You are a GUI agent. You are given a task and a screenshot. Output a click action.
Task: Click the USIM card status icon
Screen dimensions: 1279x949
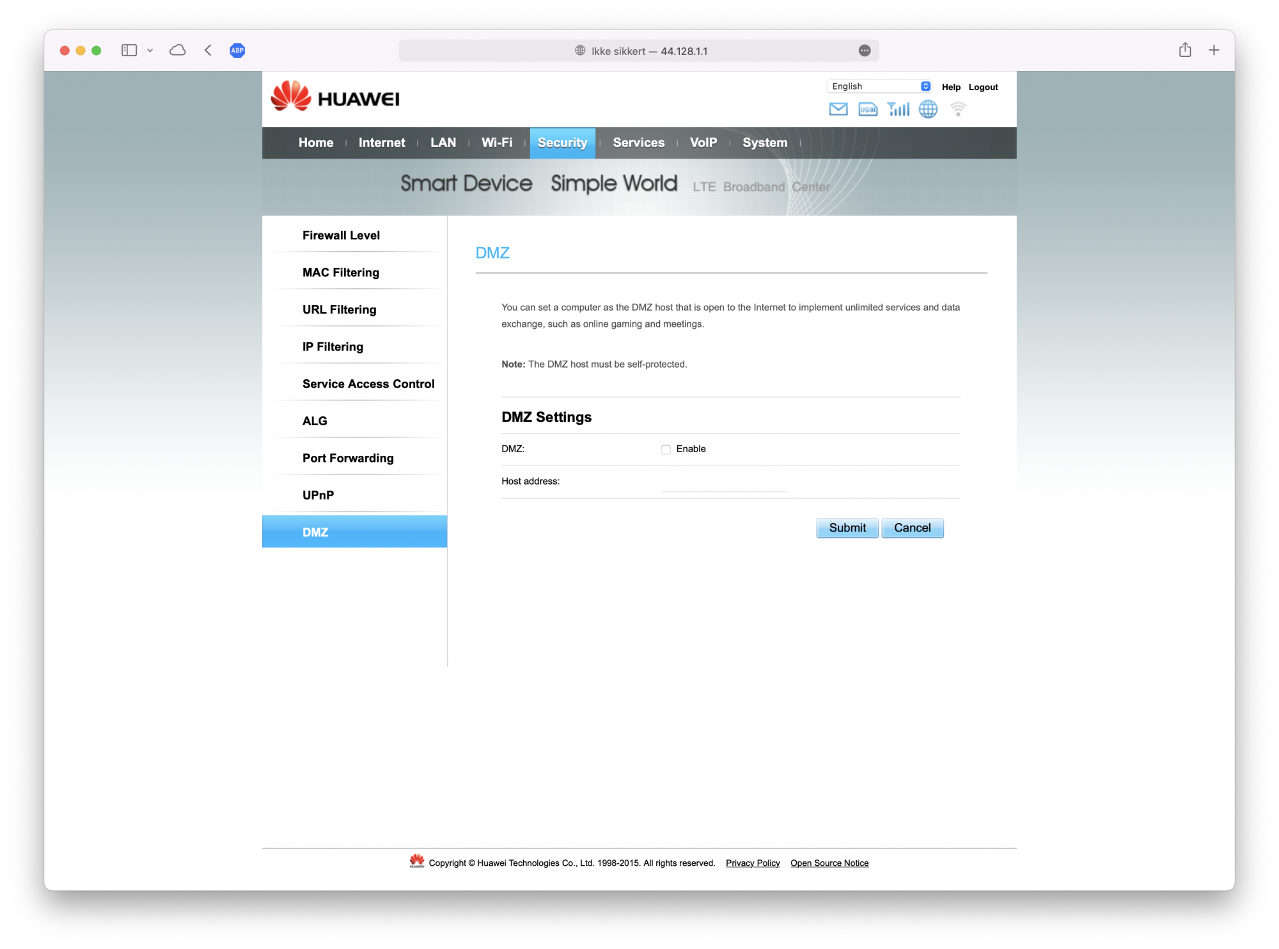point(868,109)
